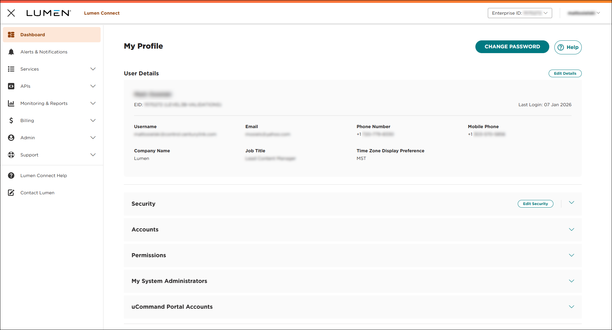Click the Edit Security button

[535, 204]
